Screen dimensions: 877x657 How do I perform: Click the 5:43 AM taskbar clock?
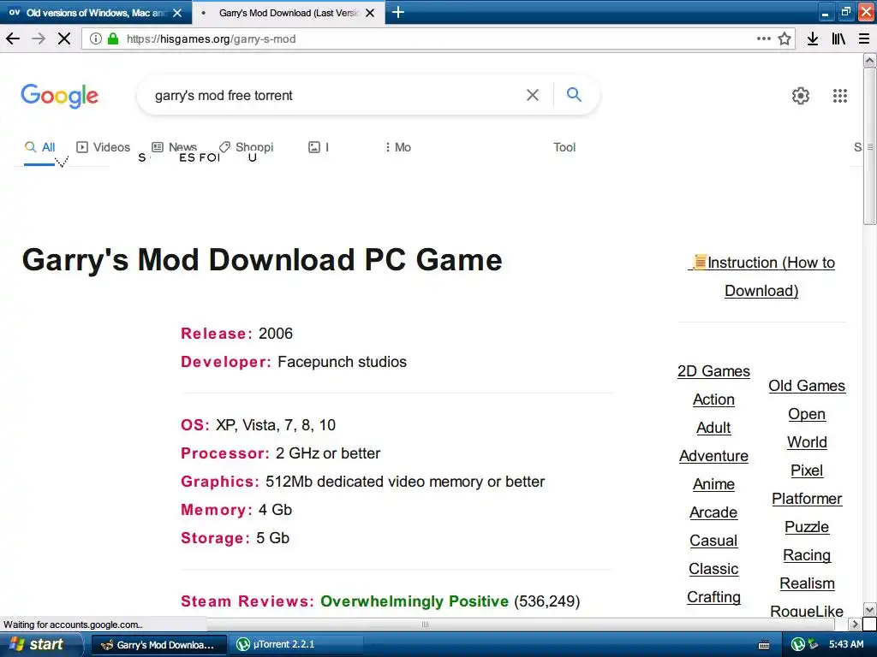point(845,645)
